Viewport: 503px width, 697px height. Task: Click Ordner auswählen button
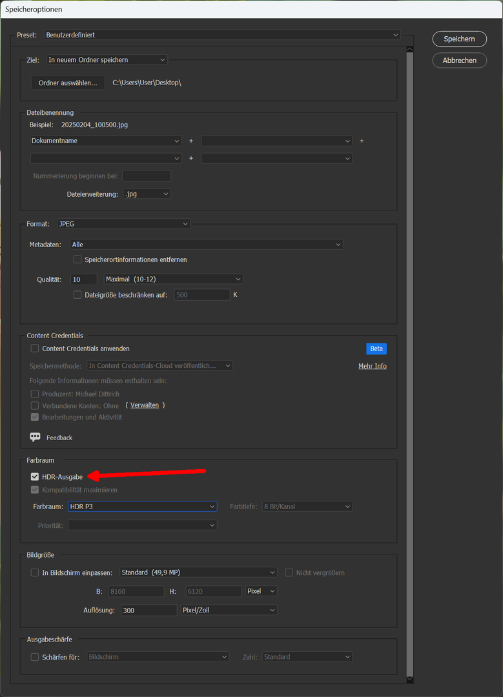point(67,83)
